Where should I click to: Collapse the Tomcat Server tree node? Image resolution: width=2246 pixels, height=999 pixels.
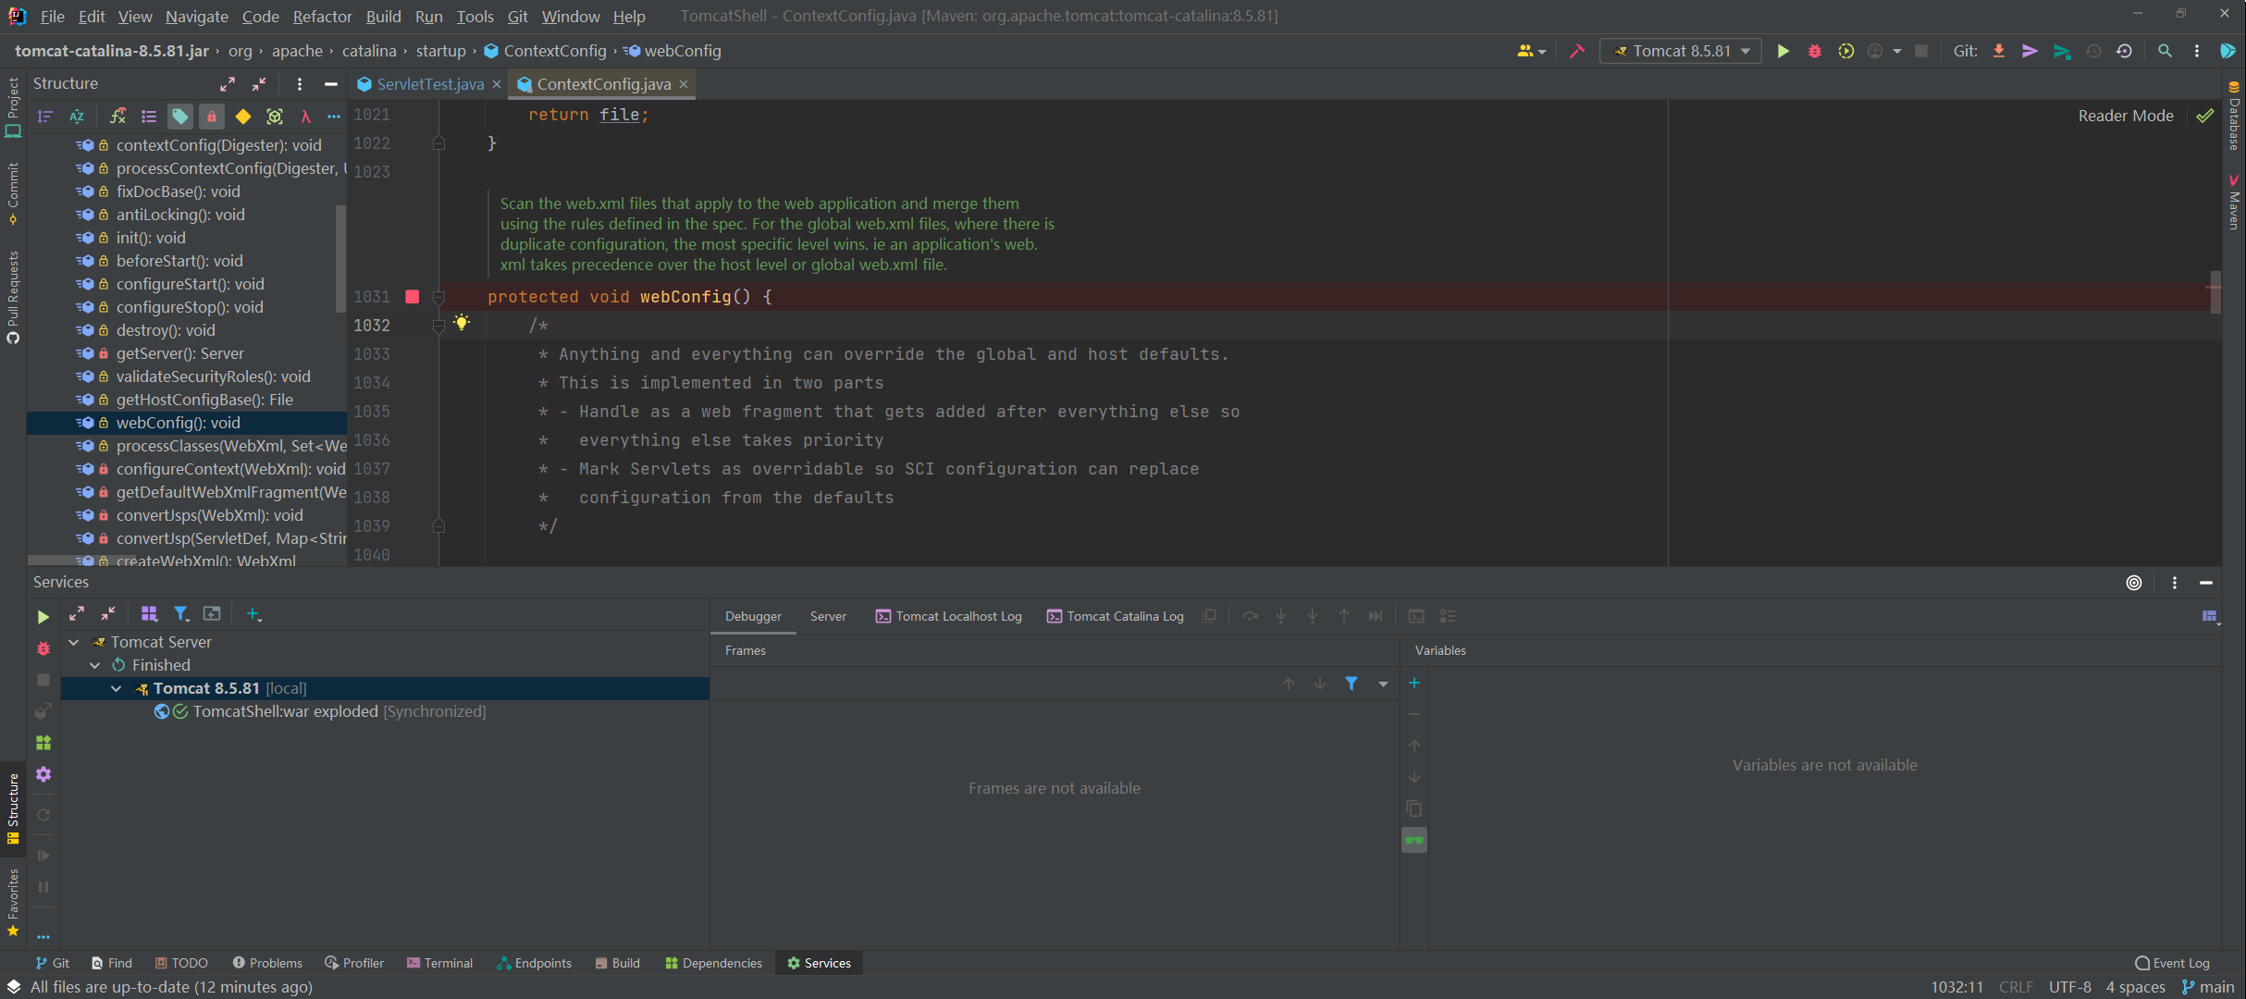[x=74, y=642]
